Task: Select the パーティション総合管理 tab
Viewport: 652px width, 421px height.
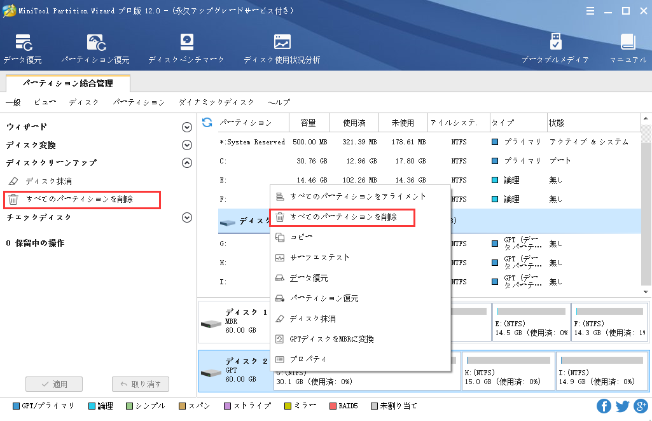Action: tap(68, 83)
